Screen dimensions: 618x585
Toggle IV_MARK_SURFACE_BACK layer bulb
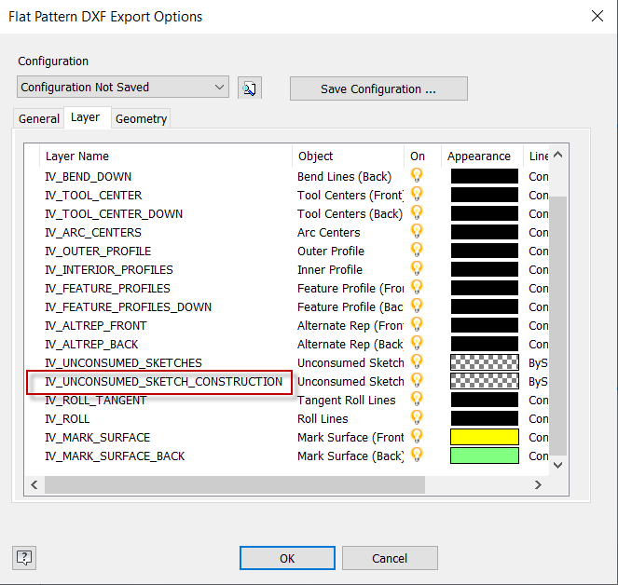pos(417,455)
